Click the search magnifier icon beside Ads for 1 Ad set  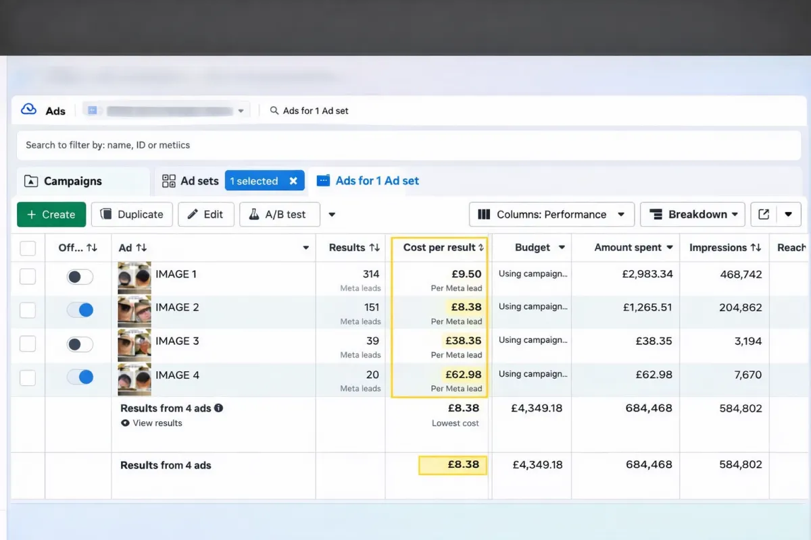pos(274,111)
